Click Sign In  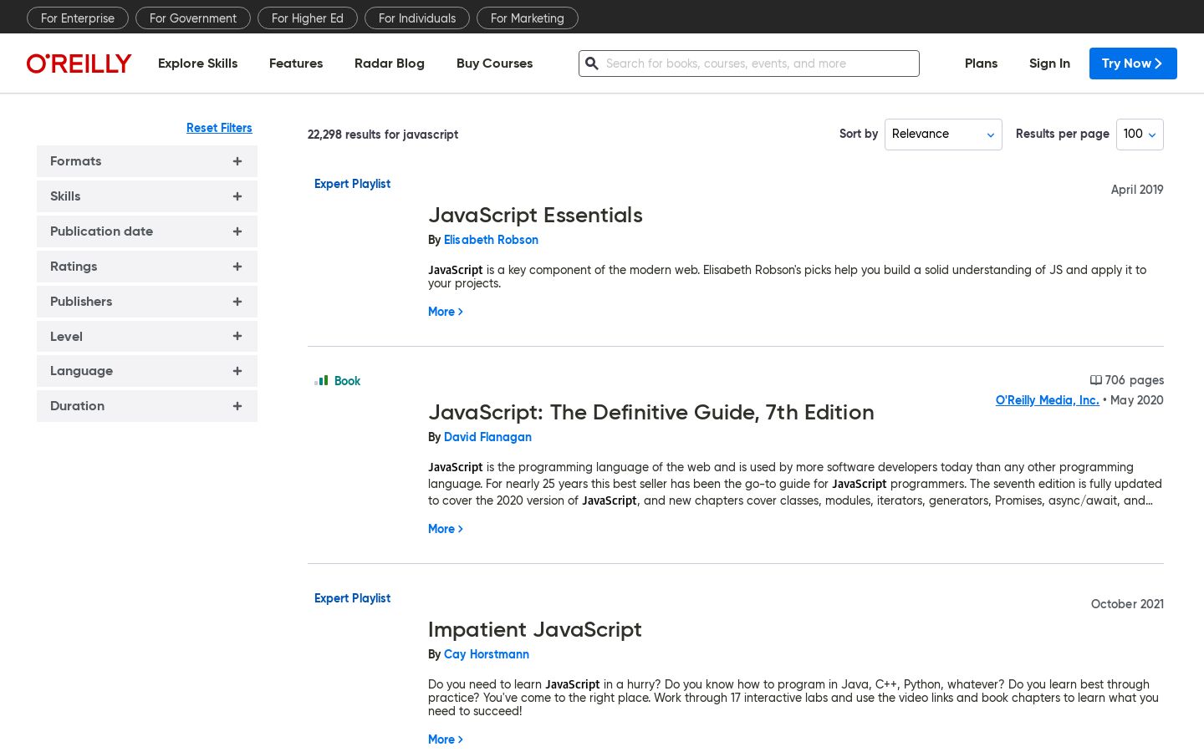tap(1049, 64)
